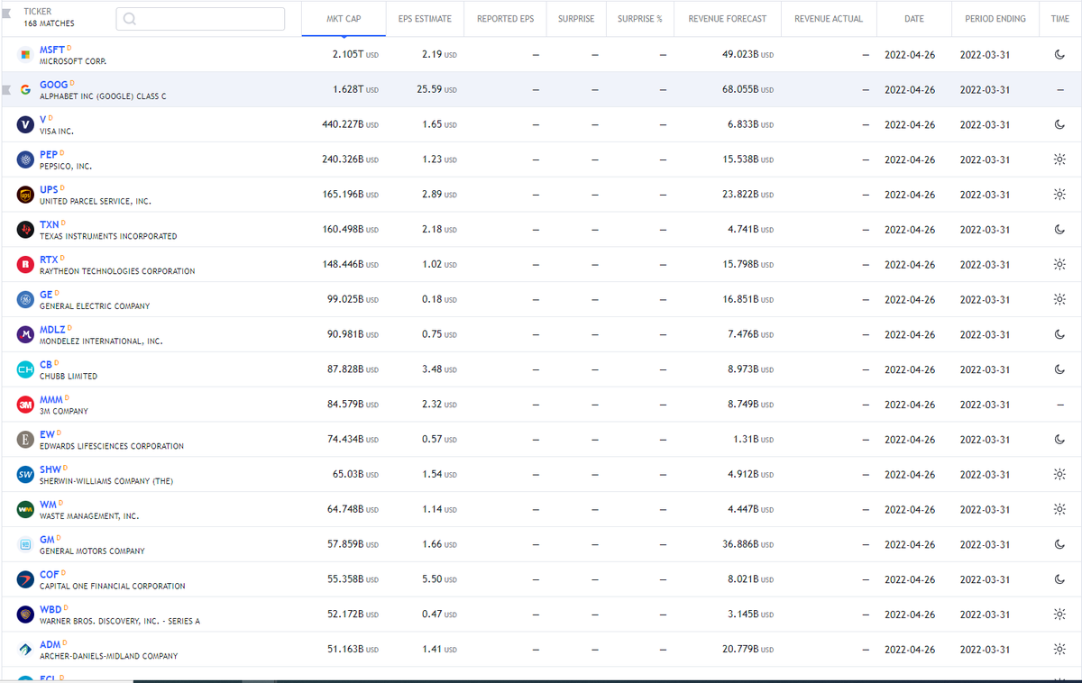Image resolution: width=1082 pixels, height=683 pixels.
Task: Click the Microsoft logo icon
Action: [x=26, y=55]
